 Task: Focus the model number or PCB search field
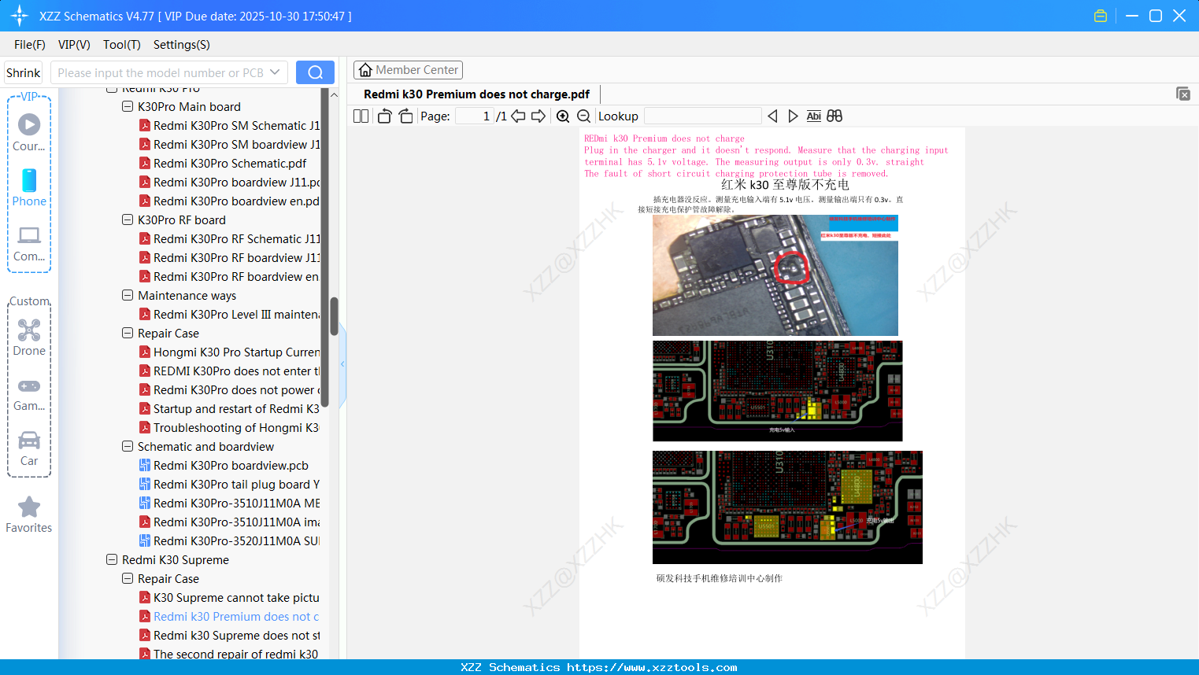[161, 72]
